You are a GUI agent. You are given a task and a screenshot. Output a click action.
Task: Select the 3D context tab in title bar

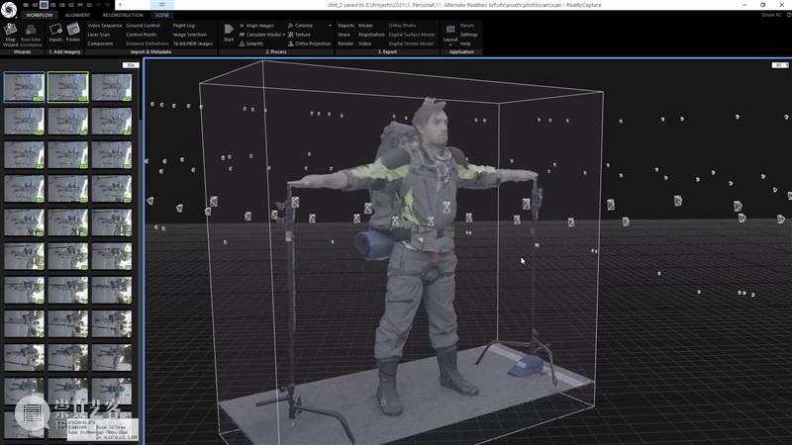pos(162,5)
